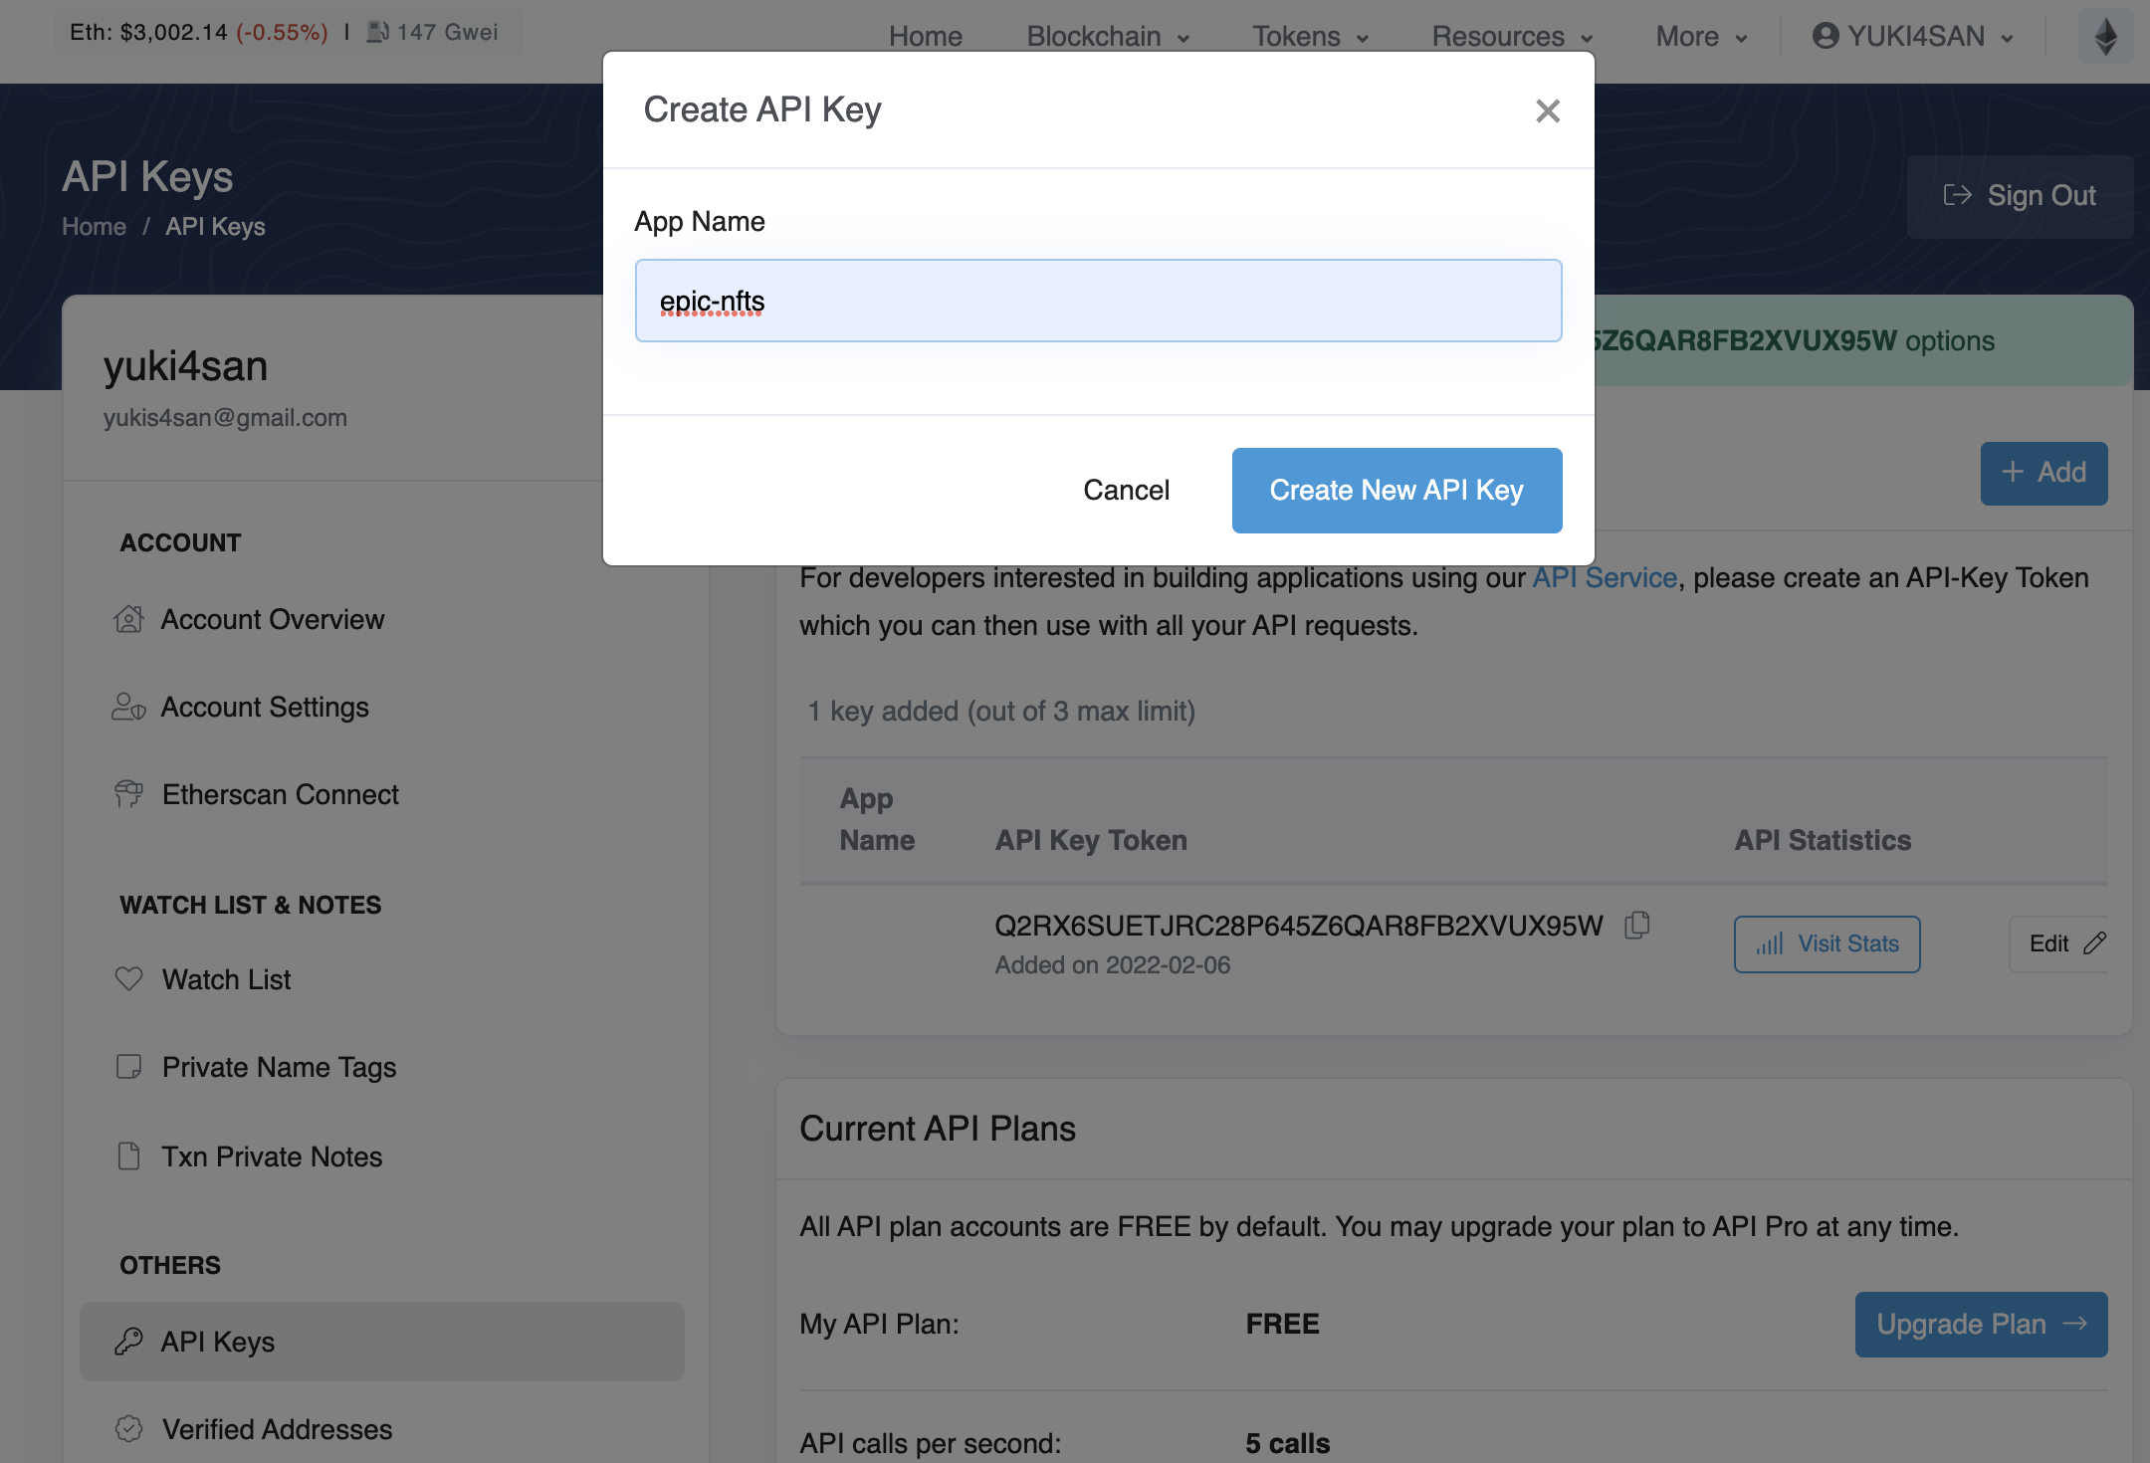Click the copy API key token icon
The width and height of the screenshot is (2150, 1463).
tap(1637, 926)
